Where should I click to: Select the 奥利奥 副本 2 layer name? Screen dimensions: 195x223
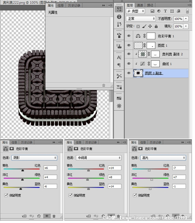click(173, 54)
